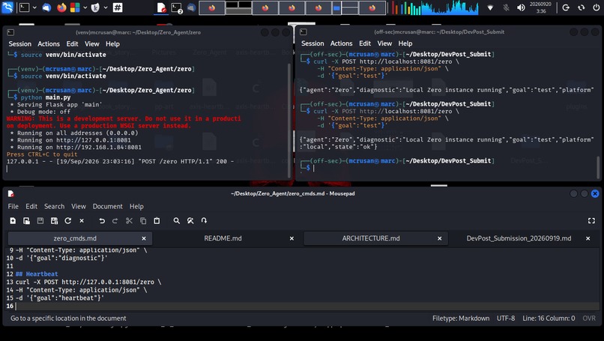Click the Copy icon in Mousepad

click(x=143, y=221)
